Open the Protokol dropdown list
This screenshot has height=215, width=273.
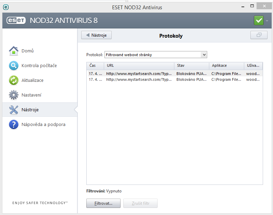click(x=156, y=55)
